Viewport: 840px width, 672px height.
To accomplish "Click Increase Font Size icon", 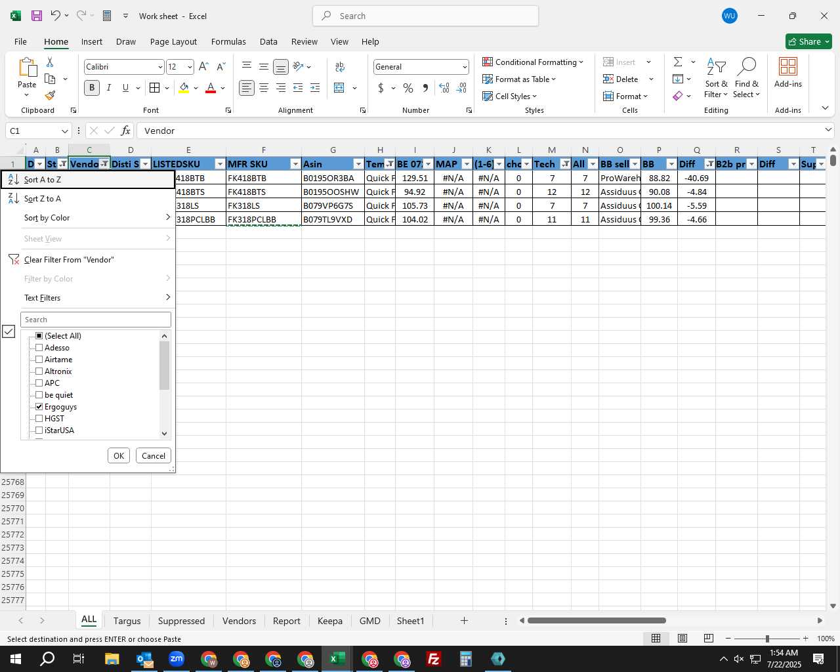I will [x=203, y=66].
